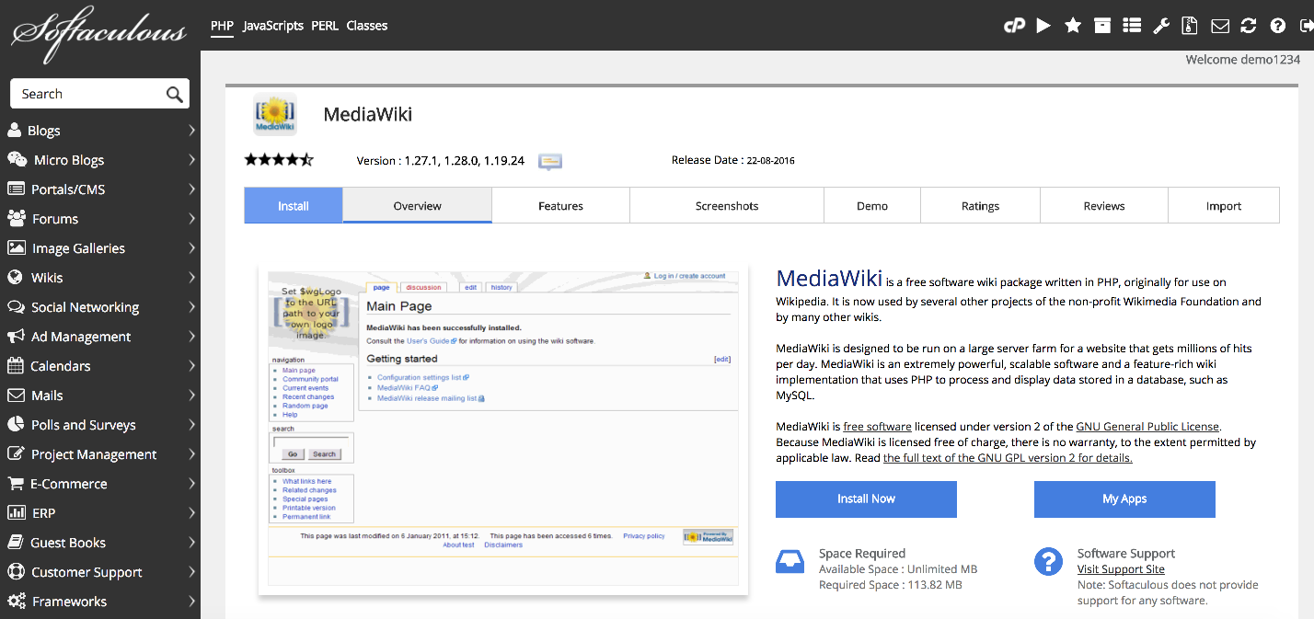Open the star ratings icon in top bar
Screen dimensions: 1314x619
(x=1073, y=26)
